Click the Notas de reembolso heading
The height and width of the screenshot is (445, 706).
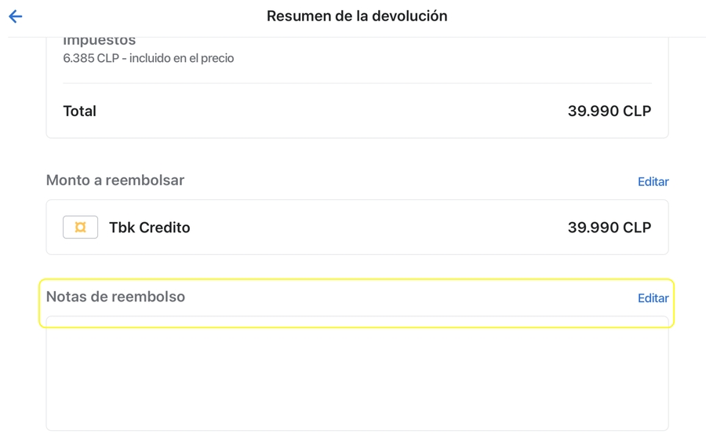[115, 297]
